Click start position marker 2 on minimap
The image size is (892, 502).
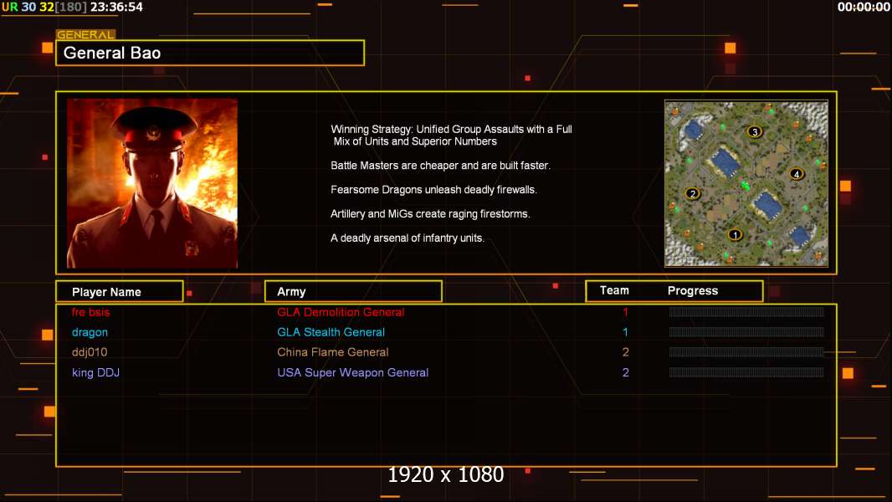point(692,194)
